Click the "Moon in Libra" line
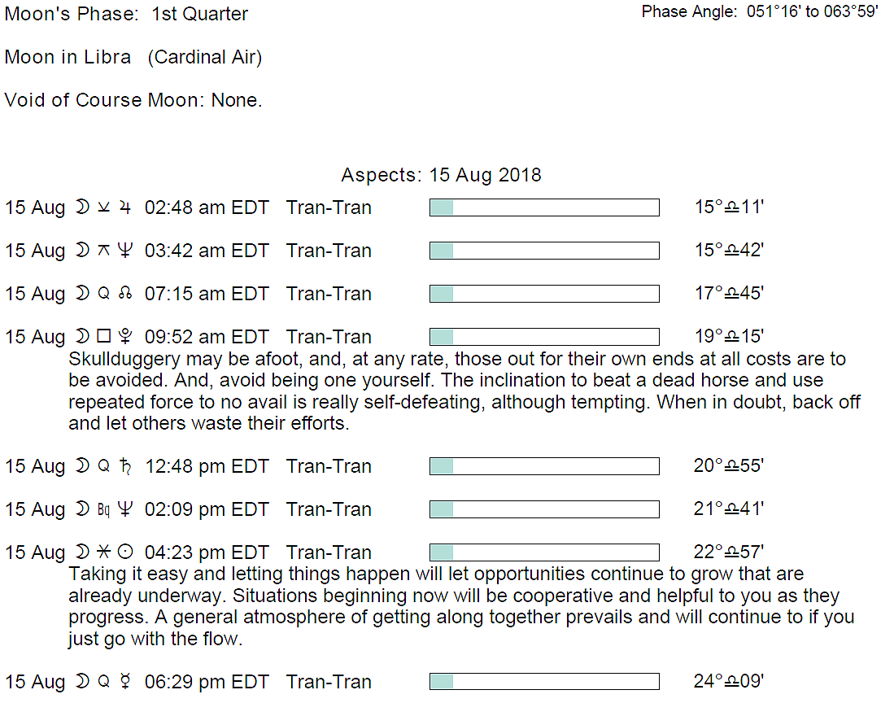This screenshot has height=703, width=881. (x=133, y=58)
